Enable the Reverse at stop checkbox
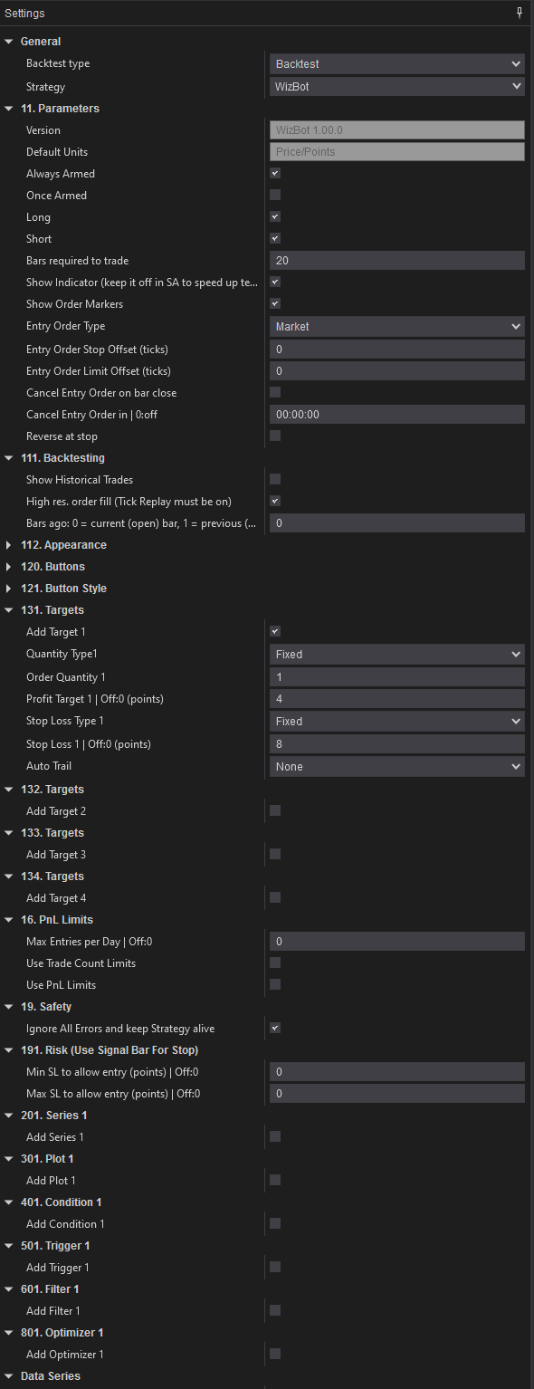Screen dimensions: 534x1389 pos(275,436)
